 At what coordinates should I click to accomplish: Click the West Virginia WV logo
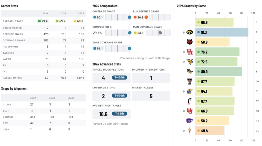pos(190,62)
